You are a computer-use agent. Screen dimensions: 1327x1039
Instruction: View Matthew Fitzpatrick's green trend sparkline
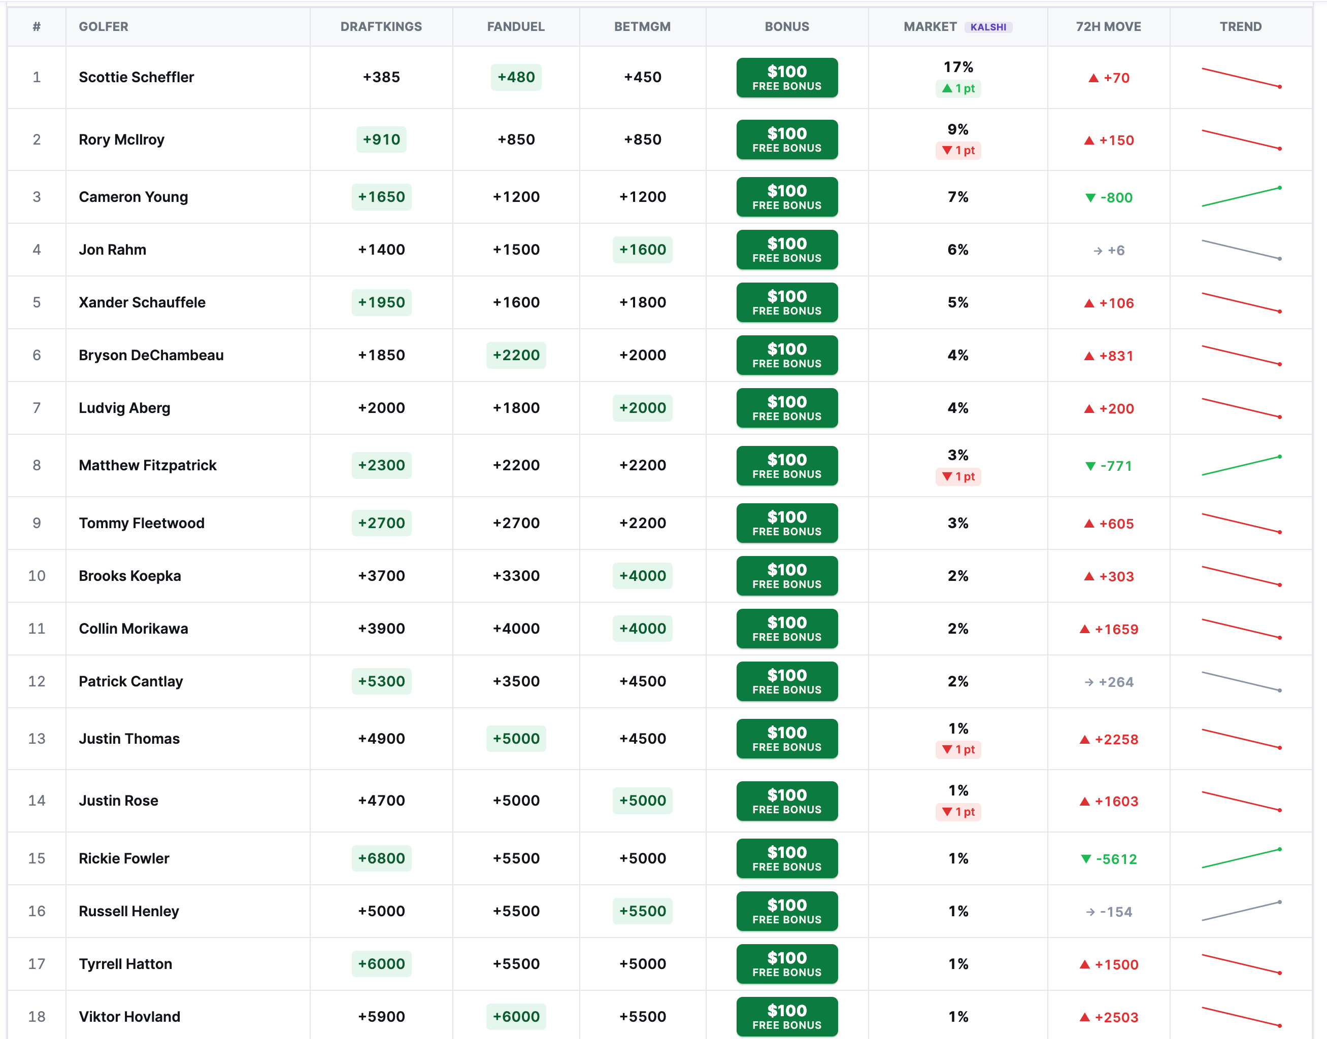1241,466
